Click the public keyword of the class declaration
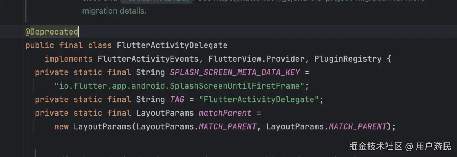The height and width of the screenshot is (157, 457). point(40,45)
